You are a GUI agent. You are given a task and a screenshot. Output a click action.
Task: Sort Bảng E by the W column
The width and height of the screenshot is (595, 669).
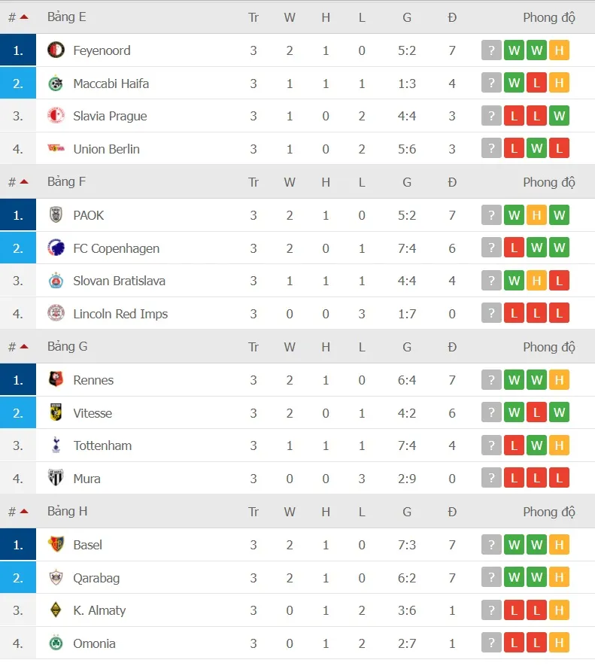tap(290, 17)
